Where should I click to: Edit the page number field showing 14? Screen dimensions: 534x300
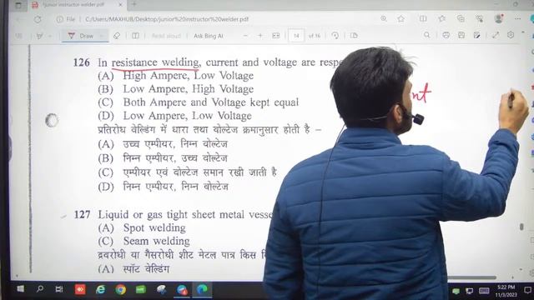click(296, 36)
